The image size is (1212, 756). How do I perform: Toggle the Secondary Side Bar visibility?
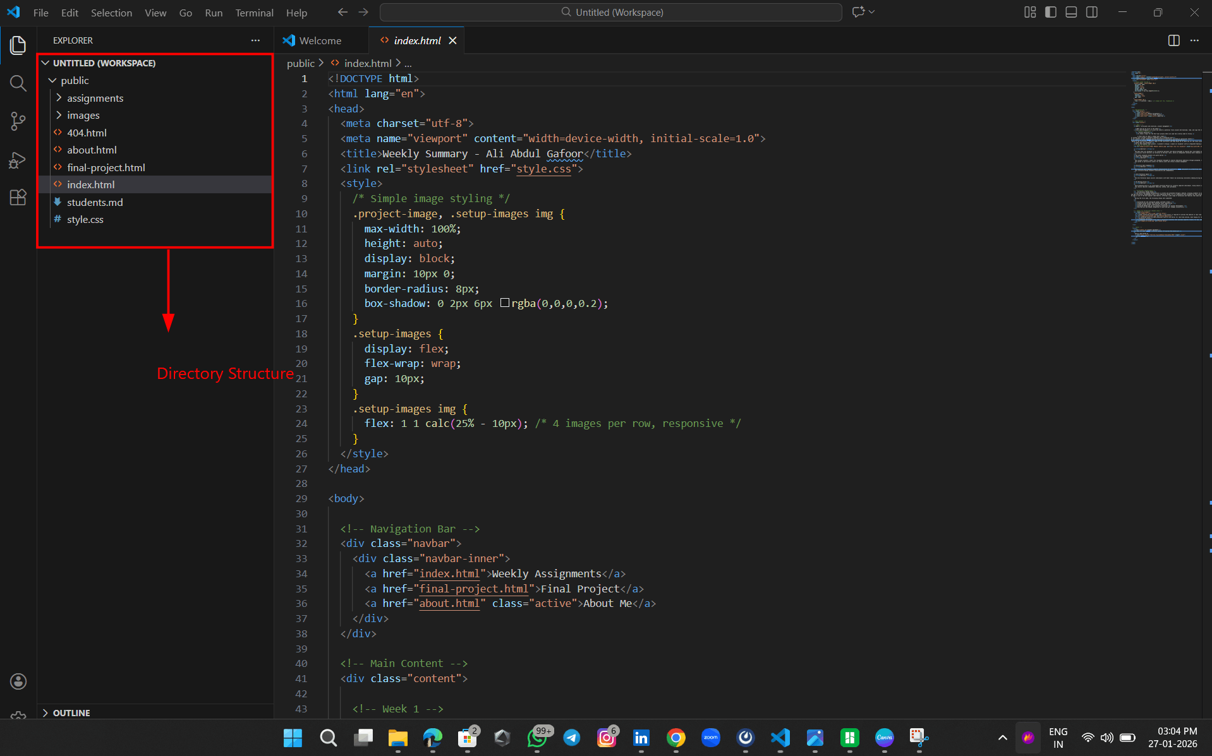(1092, 12)
